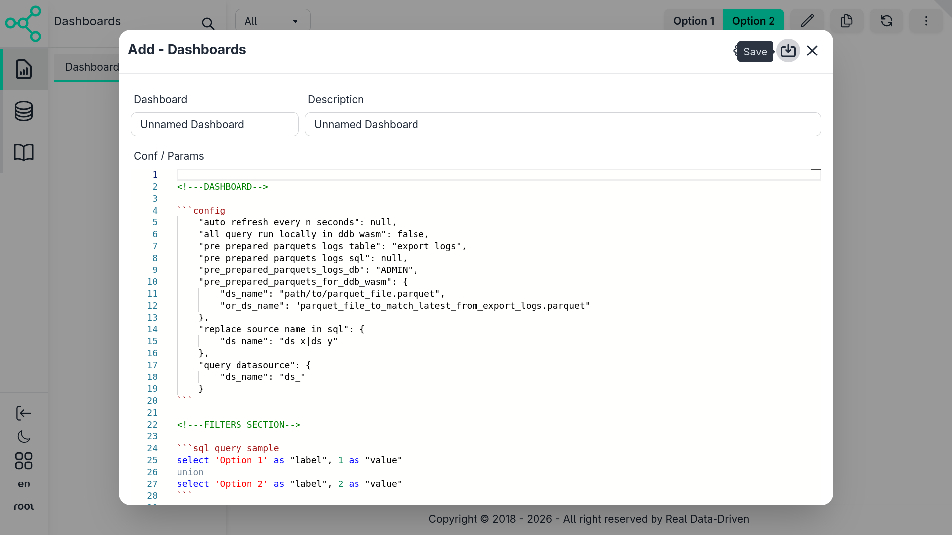
Task: Switch language via en selector
Action: click(23, 484)
